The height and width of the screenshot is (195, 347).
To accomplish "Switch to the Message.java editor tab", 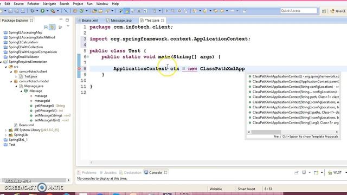I will (119, 21).
